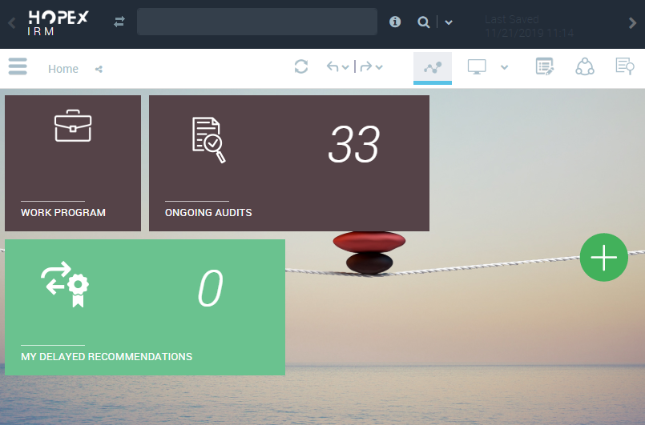Expand the dropdown next to monitor icon
Image resolution: width=645 pixels, height=425 pixels.
(x=505, y=67)
